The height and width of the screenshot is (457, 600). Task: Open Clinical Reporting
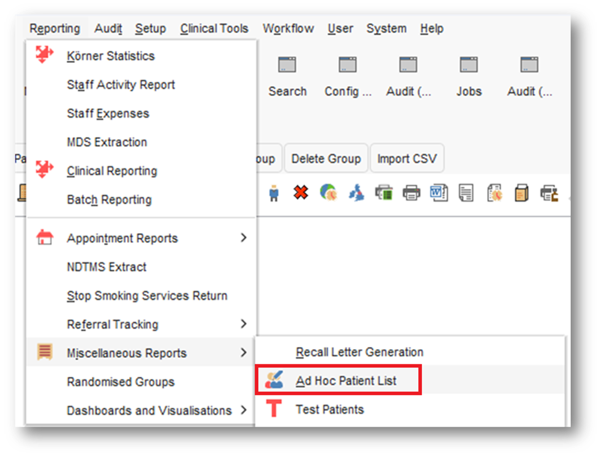tap(141, 171)
